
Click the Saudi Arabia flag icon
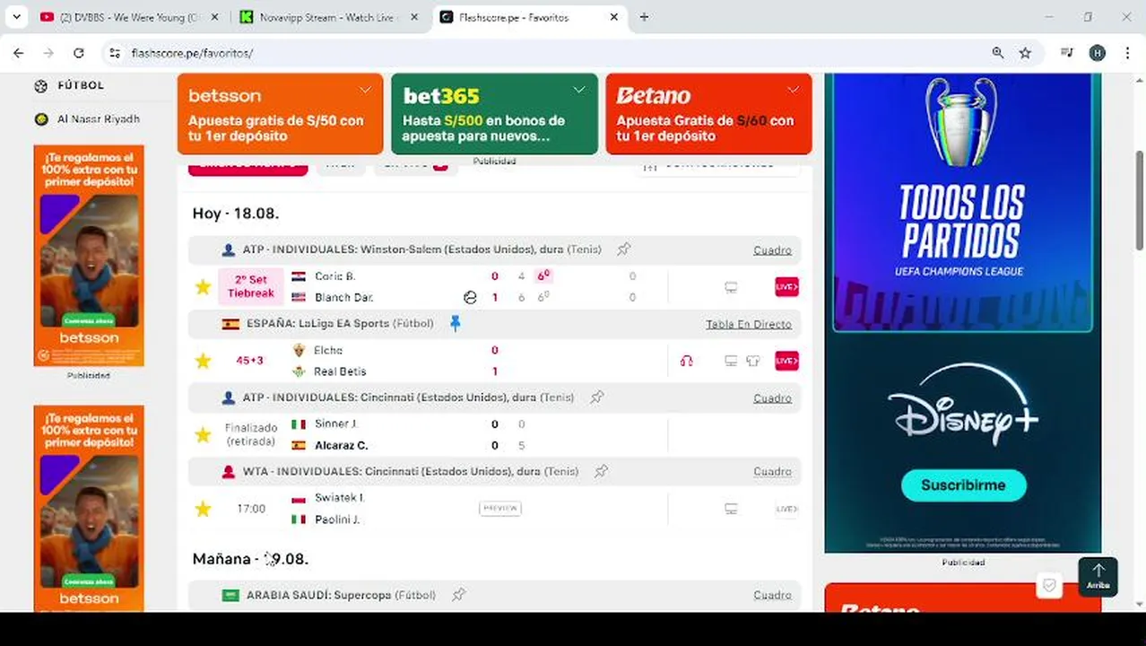click(230, 595)
